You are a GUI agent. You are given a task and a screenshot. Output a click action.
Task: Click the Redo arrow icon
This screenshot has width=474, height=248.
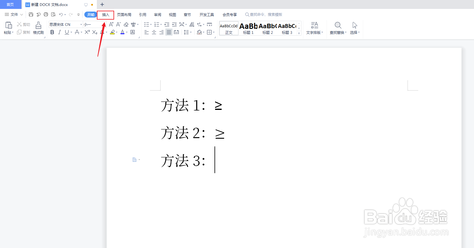pos(71,14)
